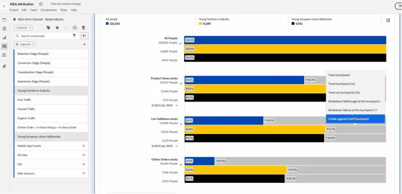Click the back arrow beside IKEA attribution
The height and width of the screenshot is (194, 402).
4,6
